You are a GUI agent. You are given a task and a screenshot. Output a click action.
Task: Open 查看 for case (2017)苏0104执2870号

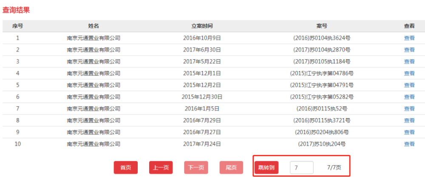click(409, 50)
